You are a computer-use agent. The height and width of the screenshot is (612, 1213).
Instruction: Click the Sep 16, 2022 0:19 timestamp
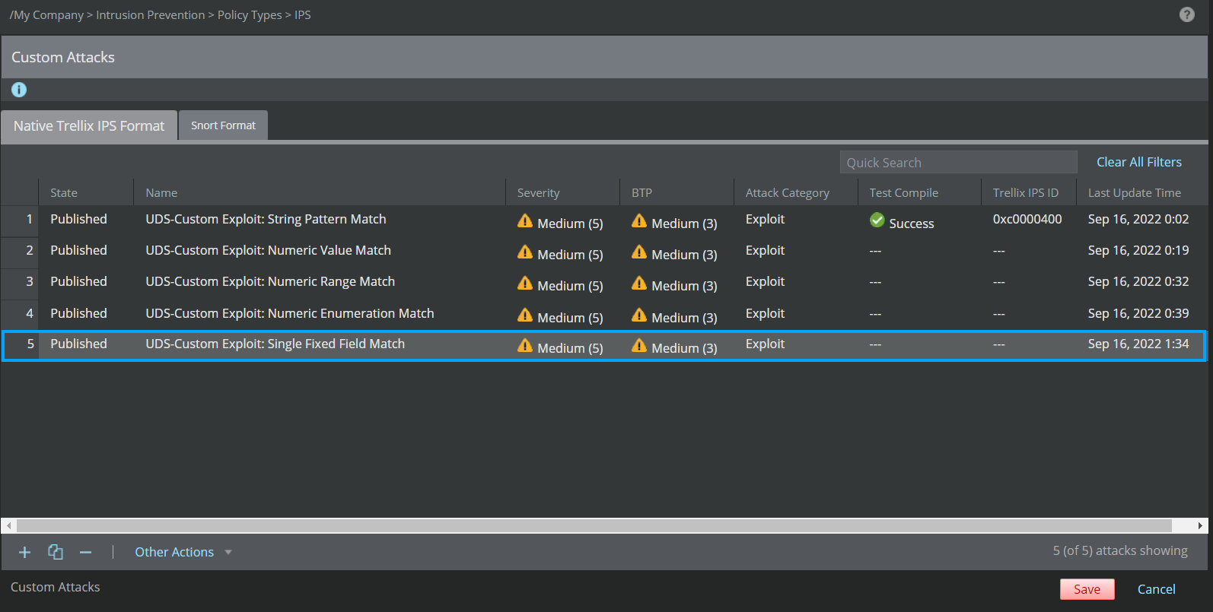tap(1138, 250)
